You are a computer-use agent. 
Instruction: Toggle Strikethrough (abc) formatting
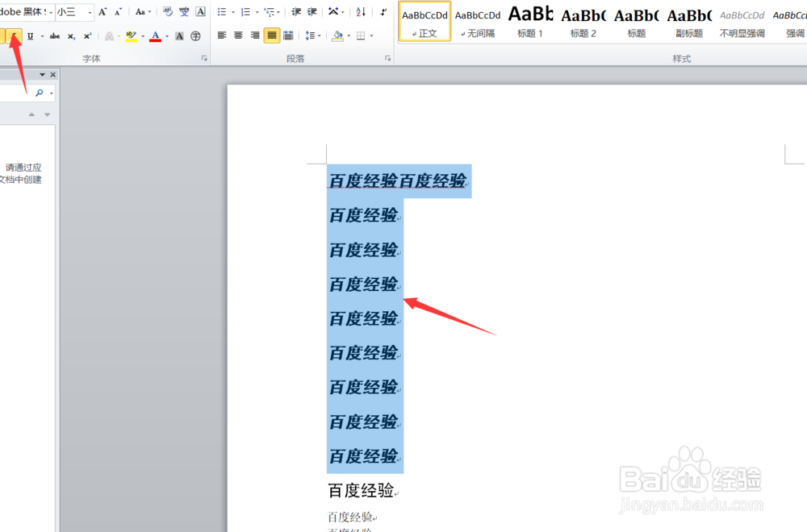(x=55, y=36)
